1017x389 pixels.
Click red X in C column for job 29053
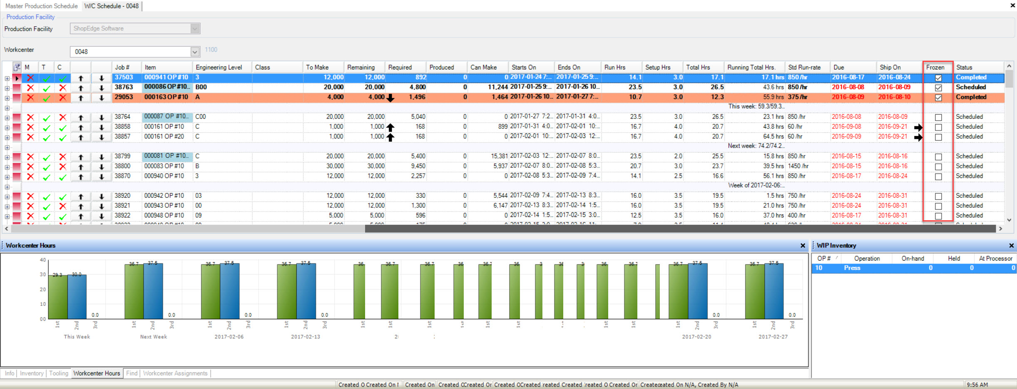[62, 98]
